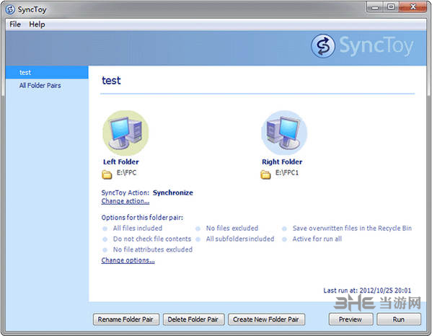Click the All files included option text
432x336 pixels.
[138, 228]
